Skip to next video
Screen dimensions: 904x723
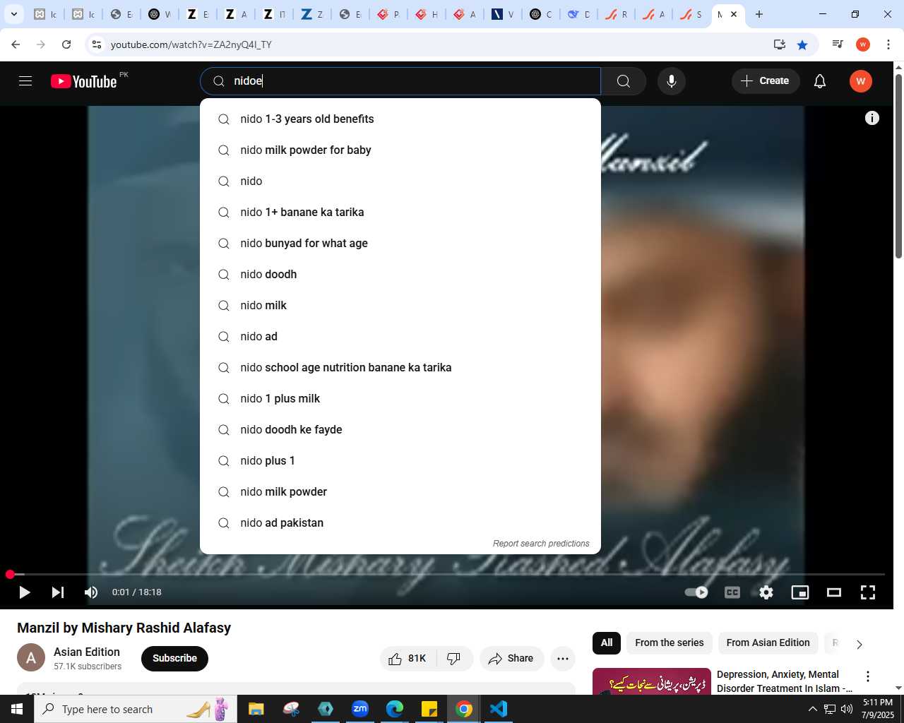pyautogui.click(x=58, y=592)
